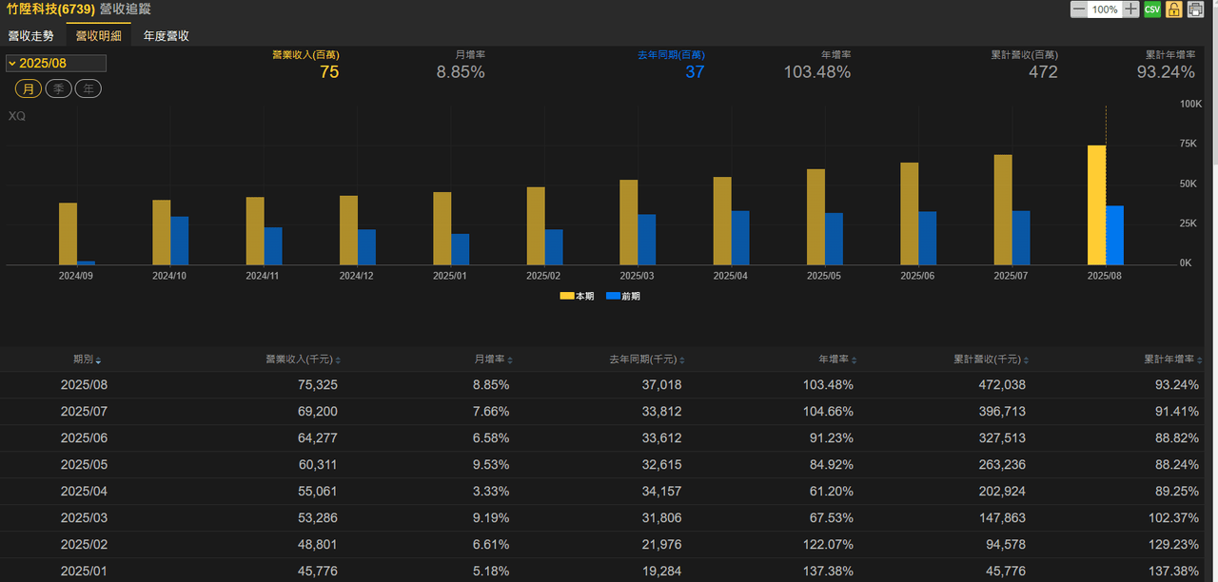Export data with the CSV icon

pyautogui.click(x=1152, y=10)
